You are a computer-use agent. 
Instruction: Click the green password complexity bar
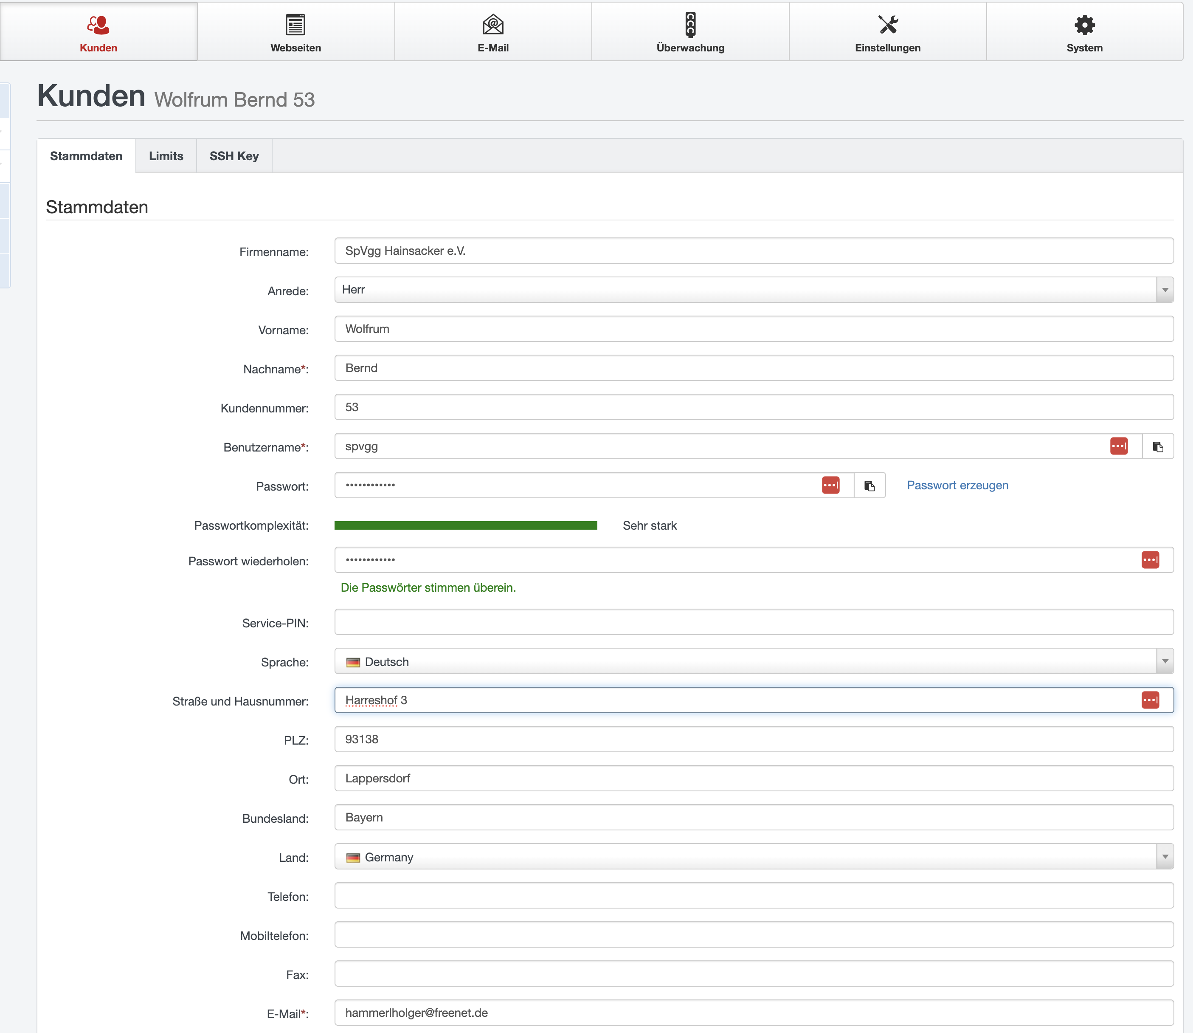pos(465,525)
